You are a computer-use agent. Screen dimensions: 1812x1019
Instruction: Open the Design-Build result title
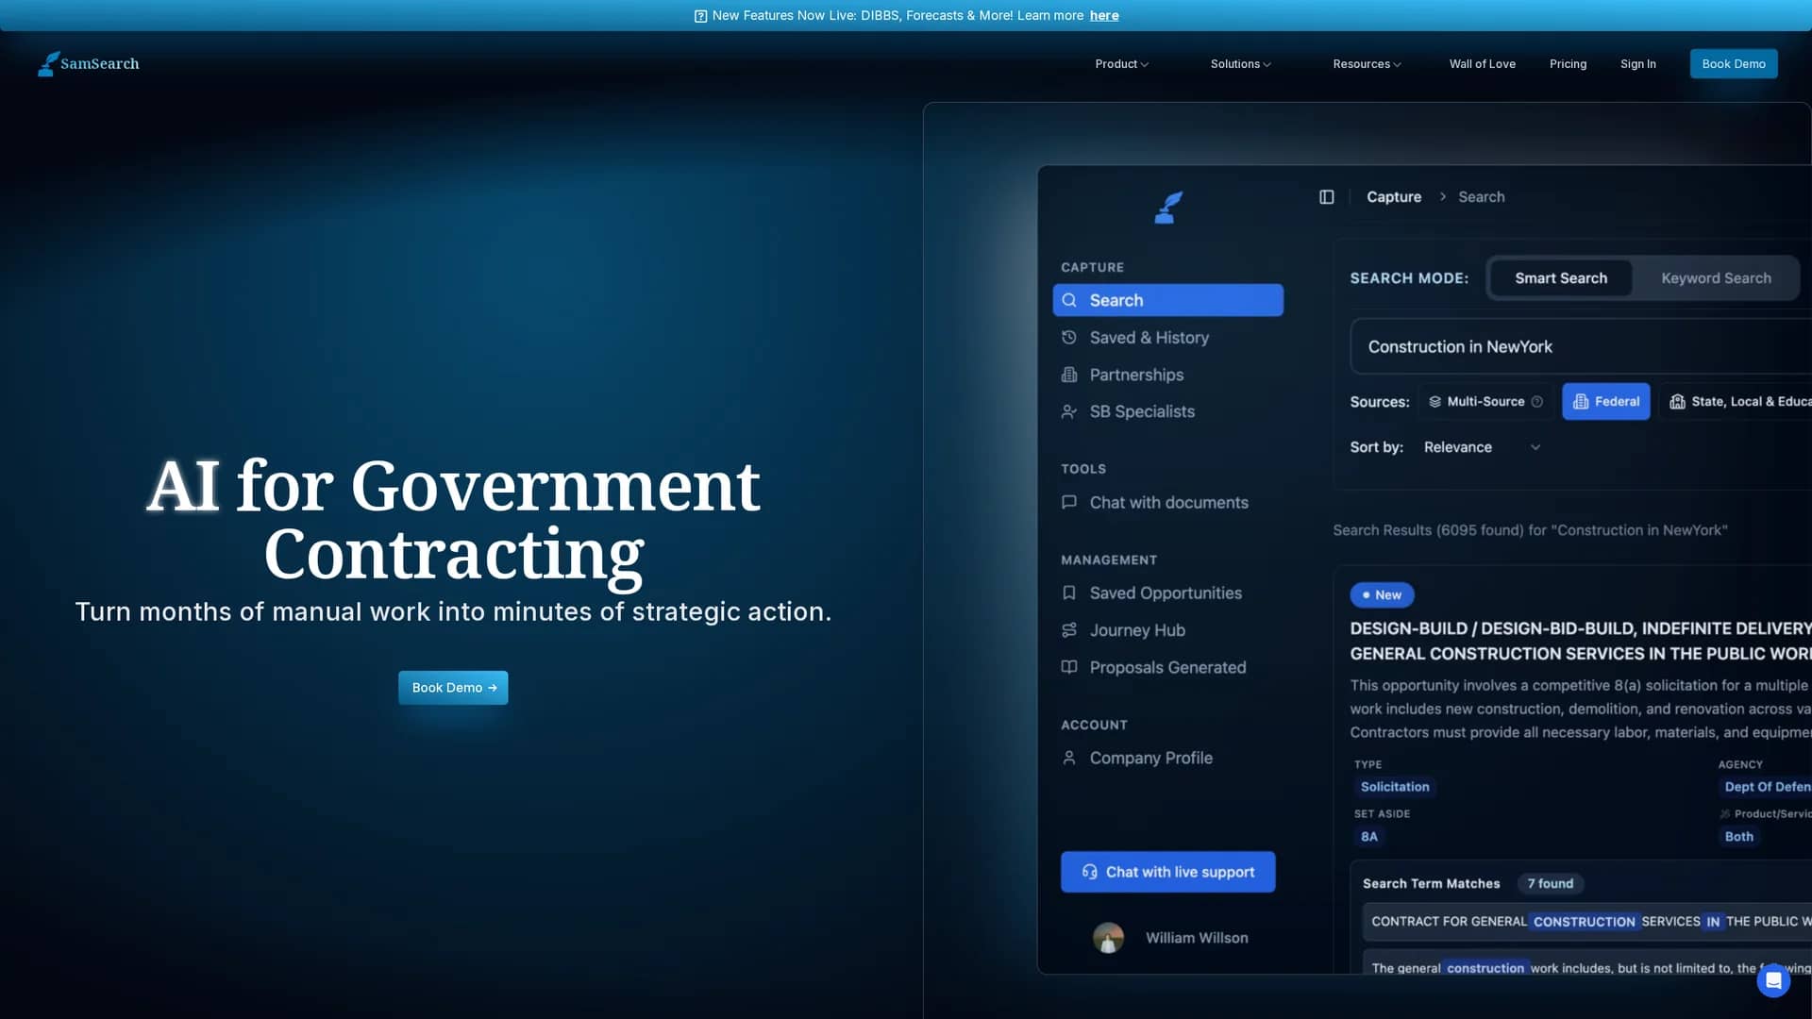tap(1581, 642)
